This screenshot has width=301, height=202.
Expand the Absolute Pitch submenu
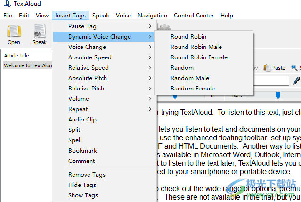104,78
